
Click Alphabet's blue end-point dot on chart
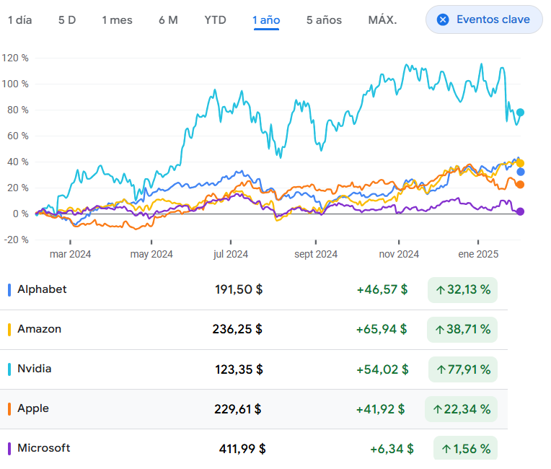[x=521, y=172]
